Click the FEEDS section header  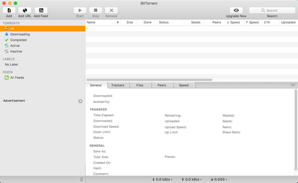(8, 72)
